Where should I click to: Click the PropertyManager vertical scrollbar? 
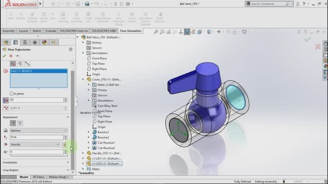tap(73, 120)
